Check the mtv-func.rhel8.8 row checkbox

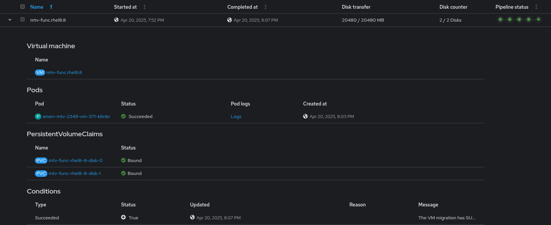pyautogui.click(x=23, y=19)
